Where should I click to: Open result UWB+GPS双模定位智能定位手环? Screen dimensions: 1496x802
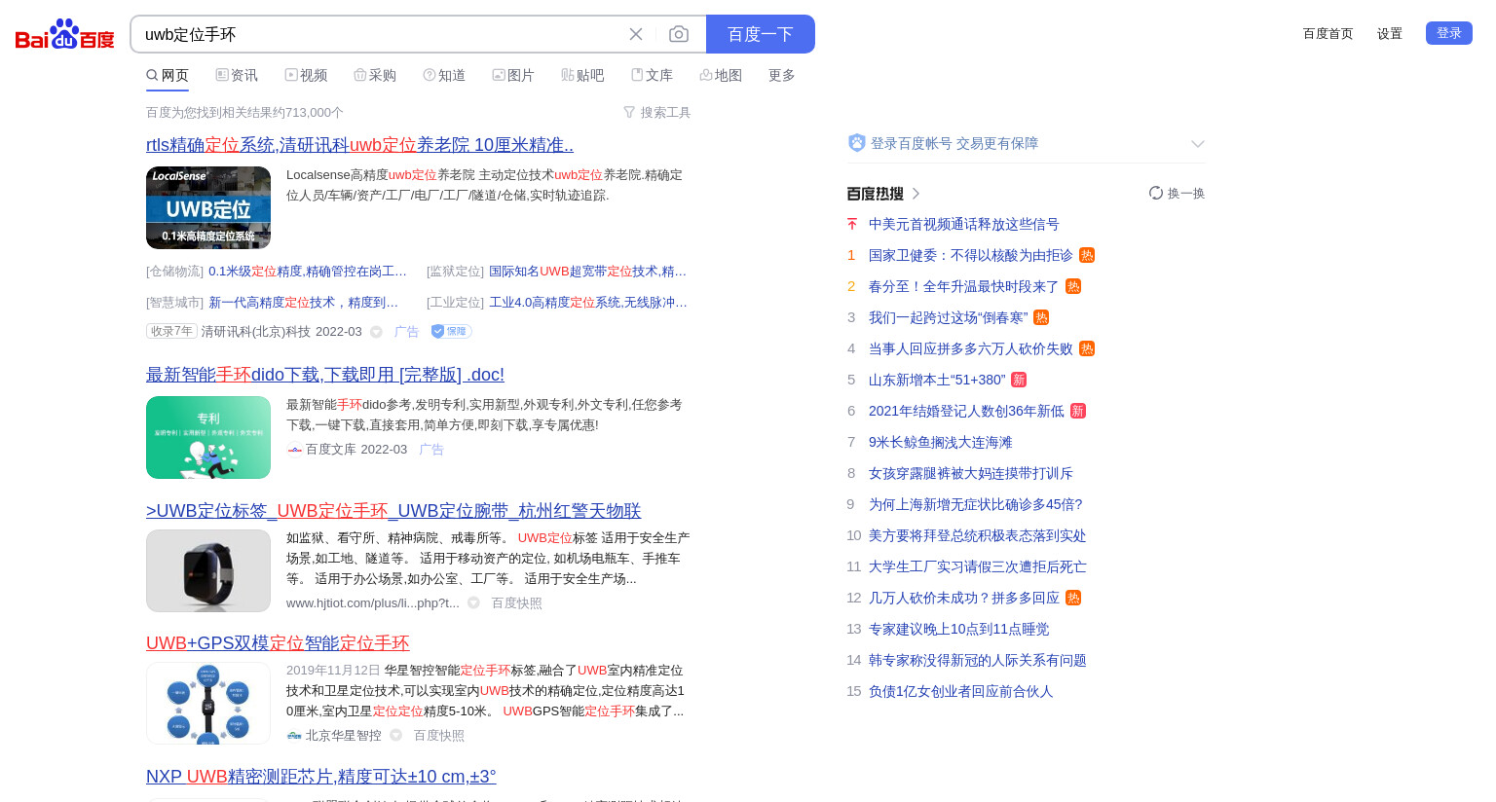[x=278, y=643]
